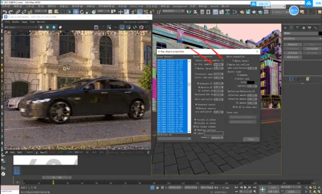Toggle No GI on other mattes checkbox

pyautogui.click(x=234, y=107)
